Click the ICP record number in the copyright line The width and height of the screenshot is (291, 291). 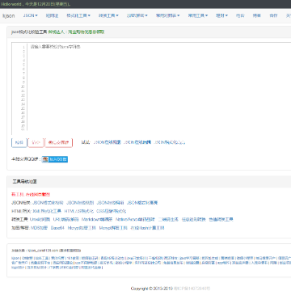click(192, 289)
